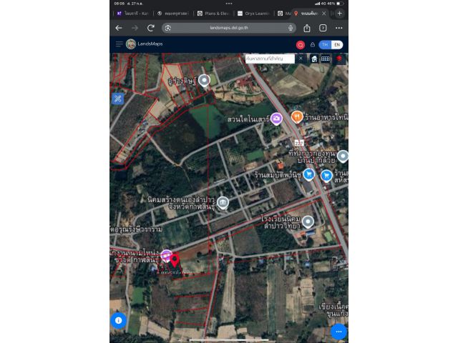Open a new browser tab
Image resolution: width=458 pixels, height=343 pixels.
tap(339, 13)
